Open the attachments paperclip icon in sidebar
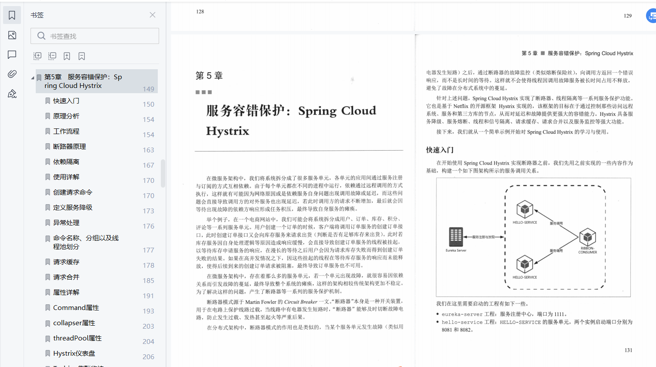656x367 pixels. [x=12, y=74]
